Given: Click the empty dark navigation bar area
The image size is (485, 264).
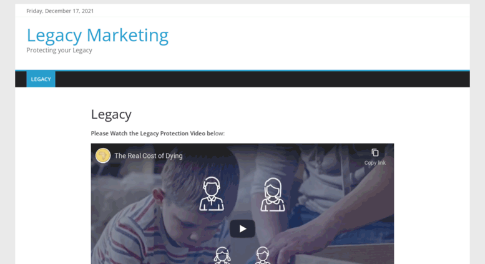Looking at the screenshot, I should [262, 79].
